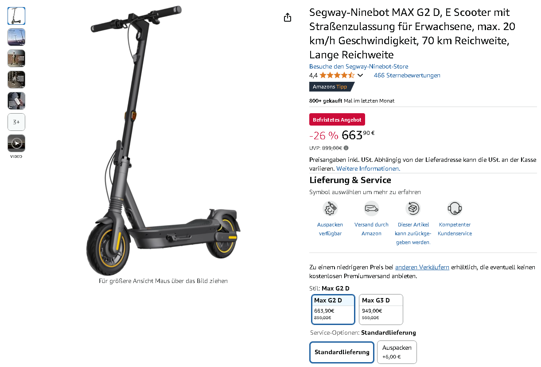Select the Max G2 D style option

pos(333,310)
